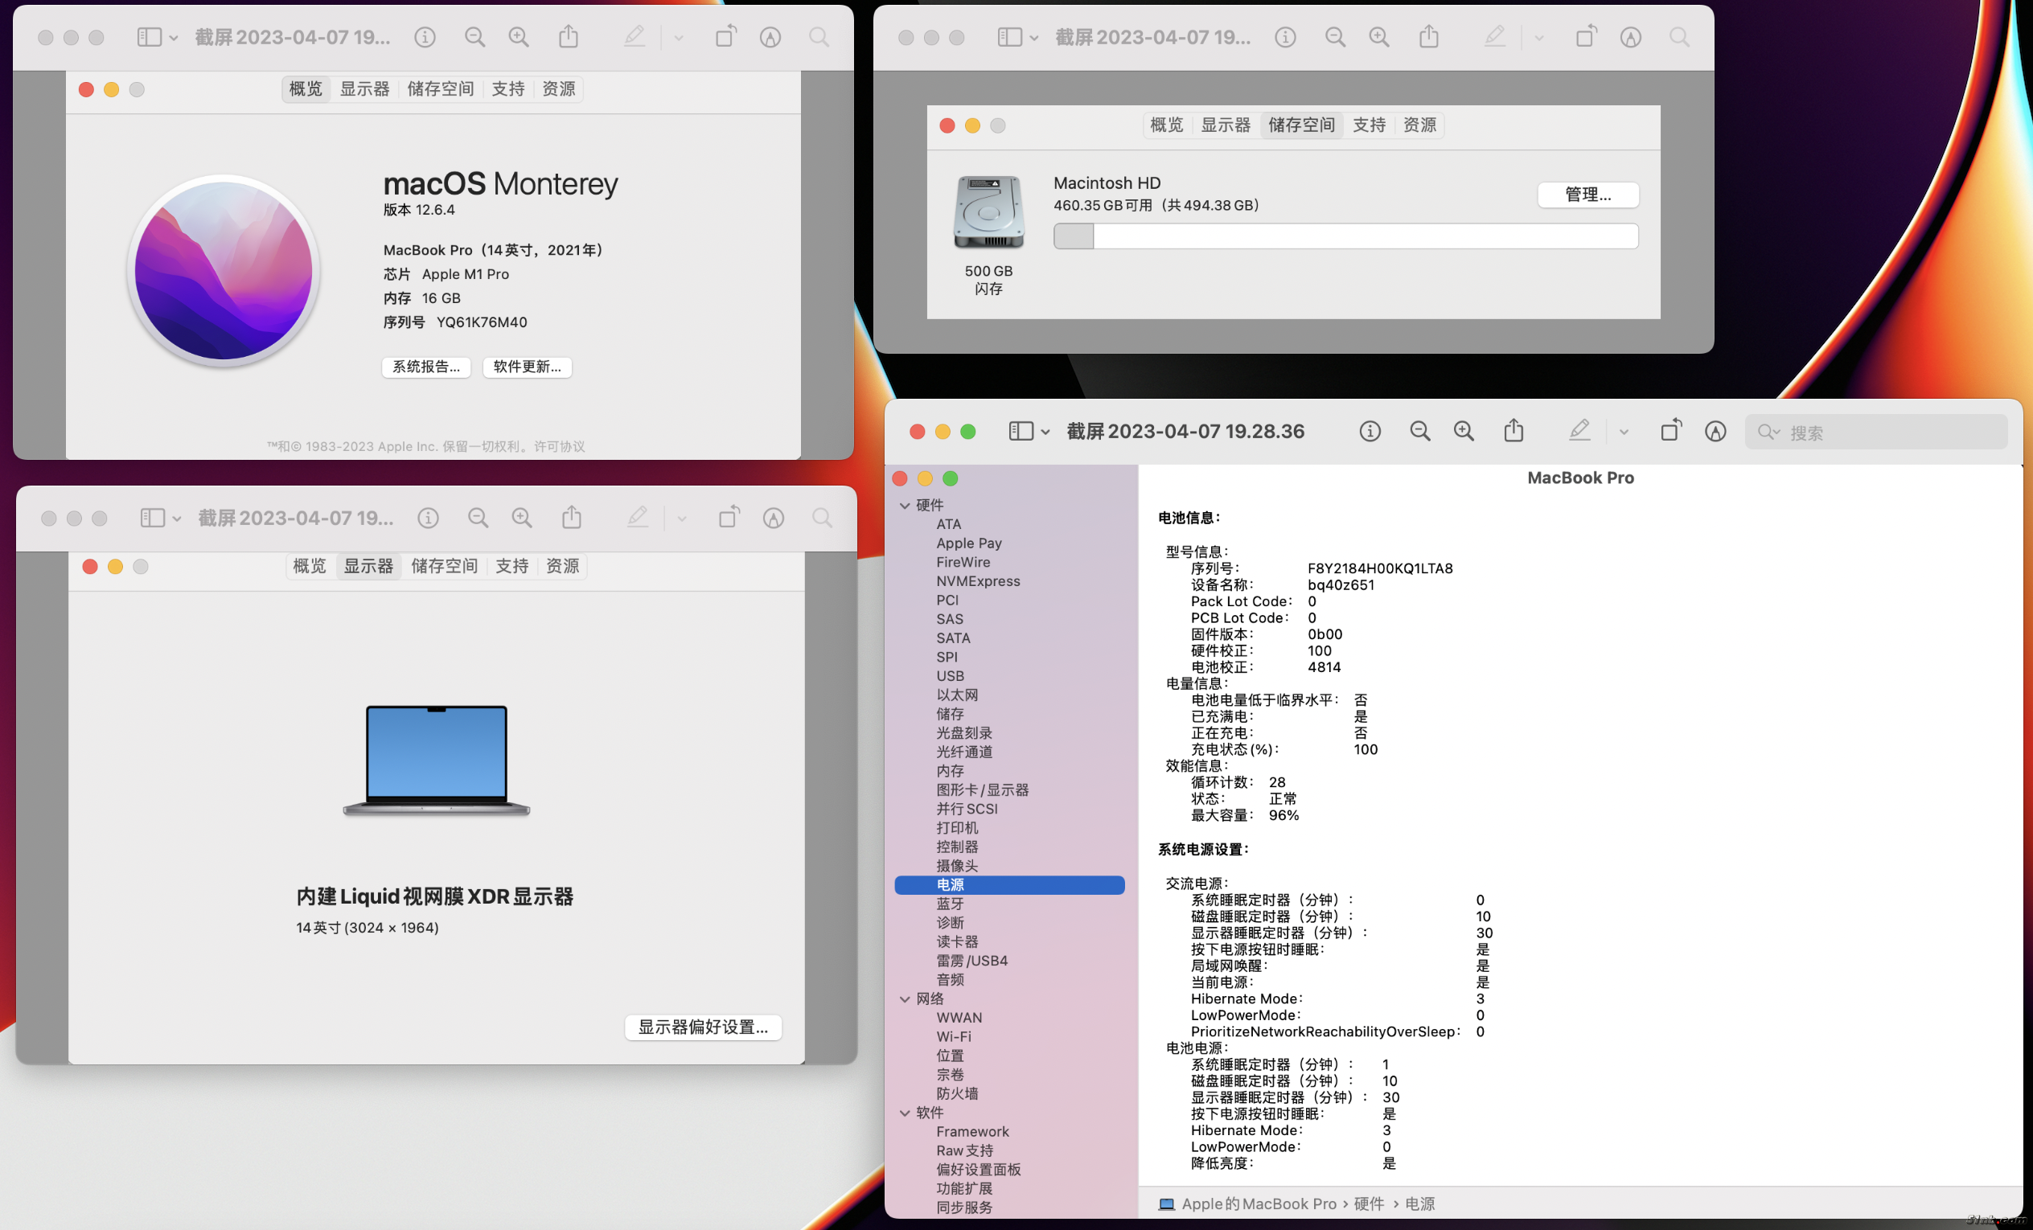
Task: Zoom in in the bottom-left Preview window
Action: (x=521, y=518)
